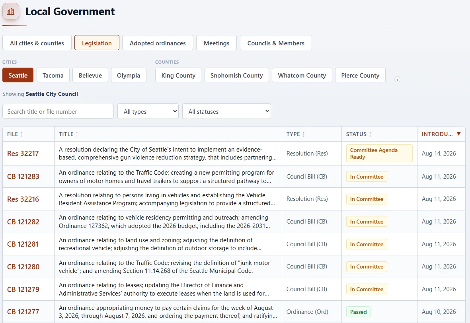The height and width of the screenshot is (323, 470).
Task: Select King County filter
Action: (x=178, y=75)
